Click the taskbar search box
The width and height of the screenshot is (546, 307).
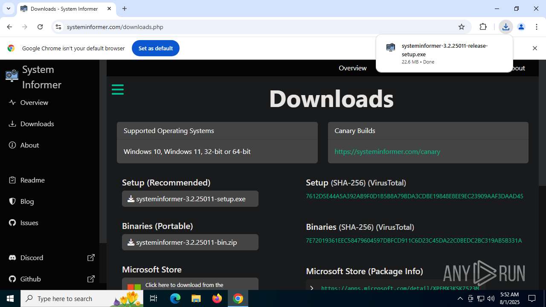pos(82,298)
